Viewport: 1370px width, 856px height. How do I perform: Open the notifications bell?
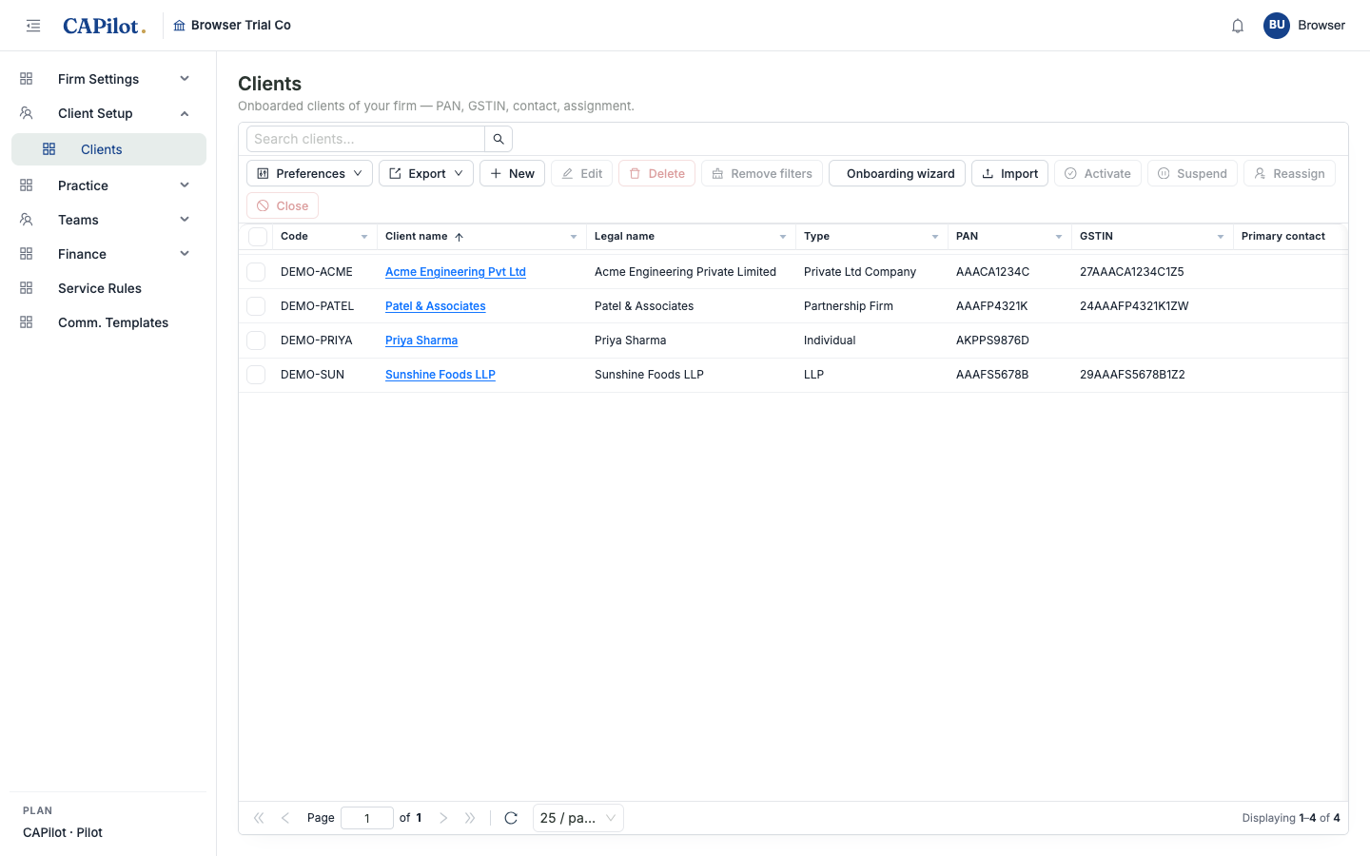(1238, 26)
